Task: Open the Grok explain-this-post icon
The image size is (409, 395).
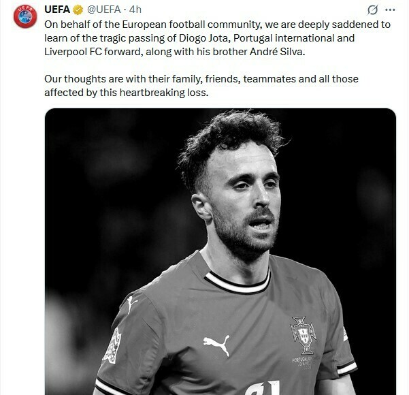Action: (372, 10)
